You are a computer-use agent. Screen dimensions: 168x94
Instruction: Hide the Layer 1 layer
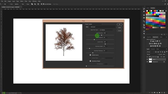point(147,59)
